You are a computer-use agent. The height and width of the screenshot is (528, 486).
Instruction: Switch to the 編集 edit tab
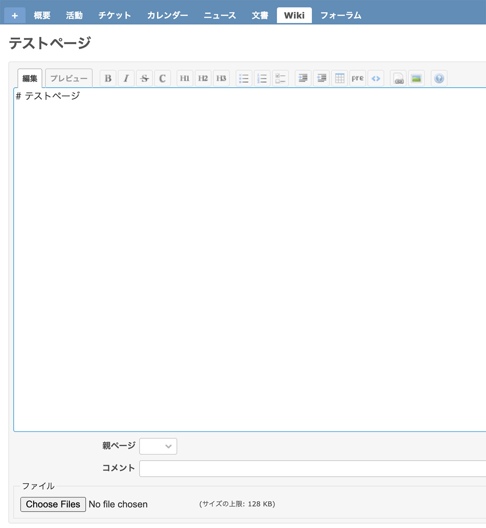30,78
